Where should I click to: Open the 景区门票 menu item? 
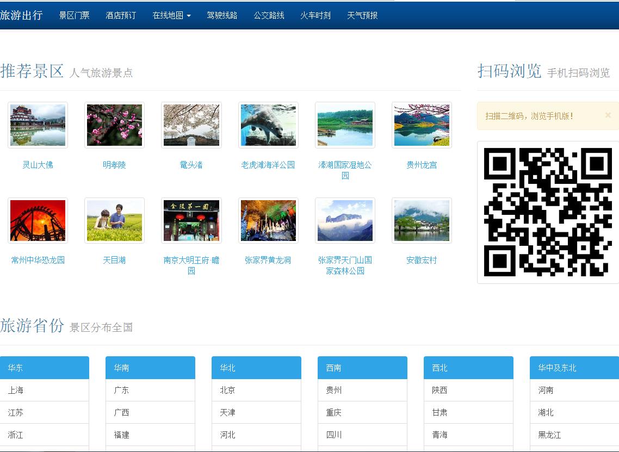[74, 15]
